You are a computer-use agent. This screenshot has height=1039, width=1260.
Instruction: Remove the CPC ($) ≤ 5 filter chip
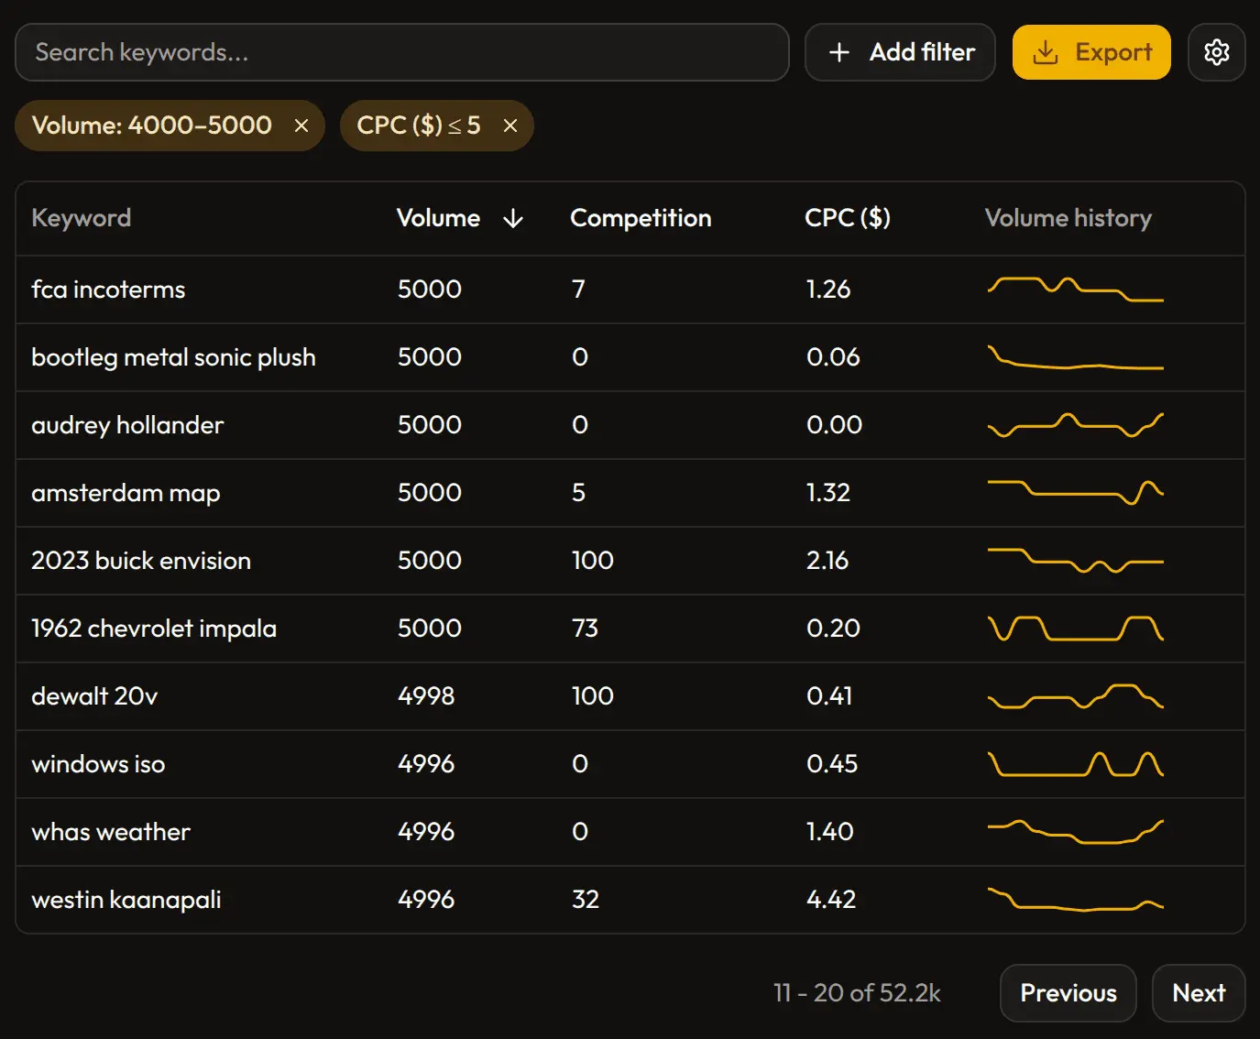(510, 126)
